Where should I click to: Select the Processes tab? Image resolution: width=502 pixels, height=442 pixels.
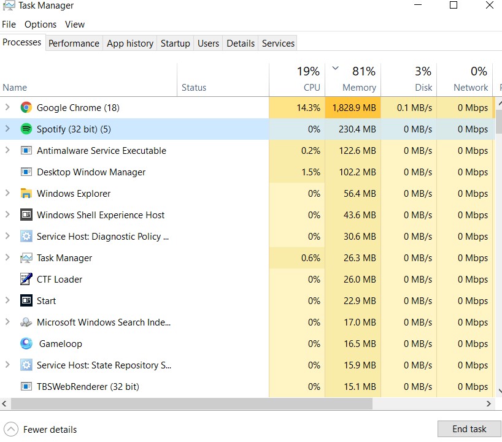tap(21, 42)
